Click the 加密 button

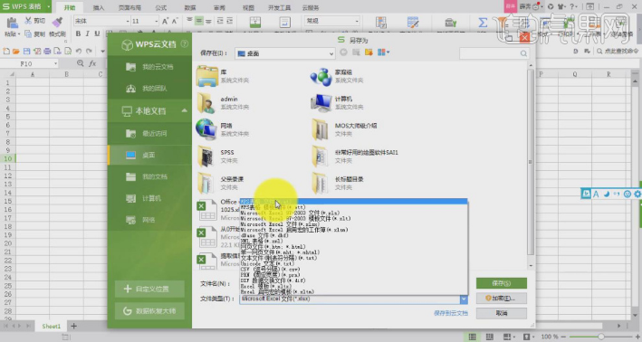pos(501,299)
